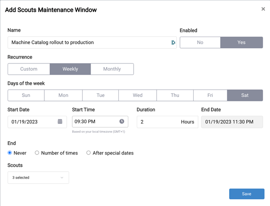Select Wed in days of the week
Image resolution: width=270 pixels, height=206 pixels.
(x=138, y=95)
